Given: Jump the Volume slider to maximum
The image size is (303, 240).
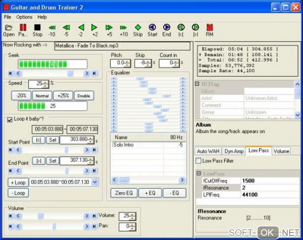Looking at the screenshot, I should coord(94,216).
